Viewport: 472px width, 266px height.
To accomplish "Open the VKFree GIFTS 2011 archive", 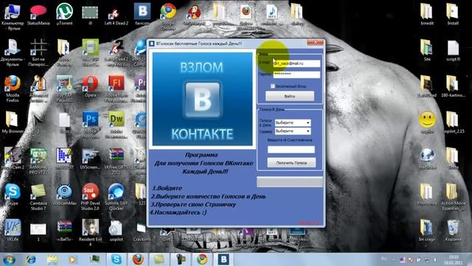I will 117,161.
